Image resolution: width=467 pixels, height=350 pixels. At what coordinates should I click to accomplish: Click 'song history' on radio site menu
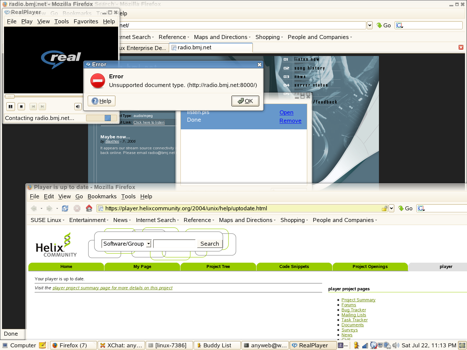coord(310,68)
